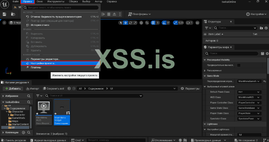Image resolution: width=269 pixels, height=142 pixels.
Task: Select the GameMods folder in tree
Action: (x=18, y=118)
